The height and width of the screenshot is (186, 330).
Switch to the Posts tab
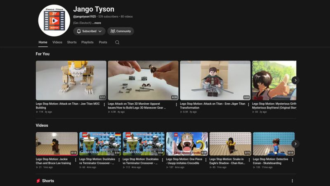pos(103,42)
